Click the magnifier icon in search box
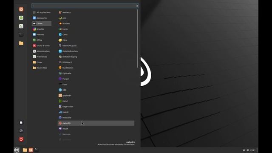The image size is (272, 153). point(137,6)
